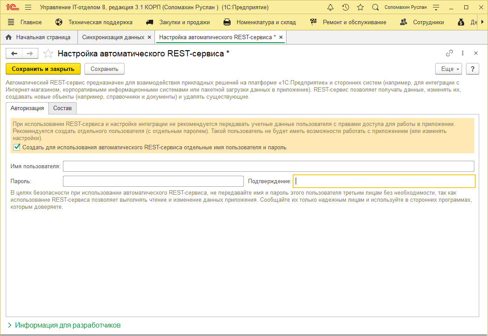
Task: Open Техническая поддержка section
Action: (100, 22)
